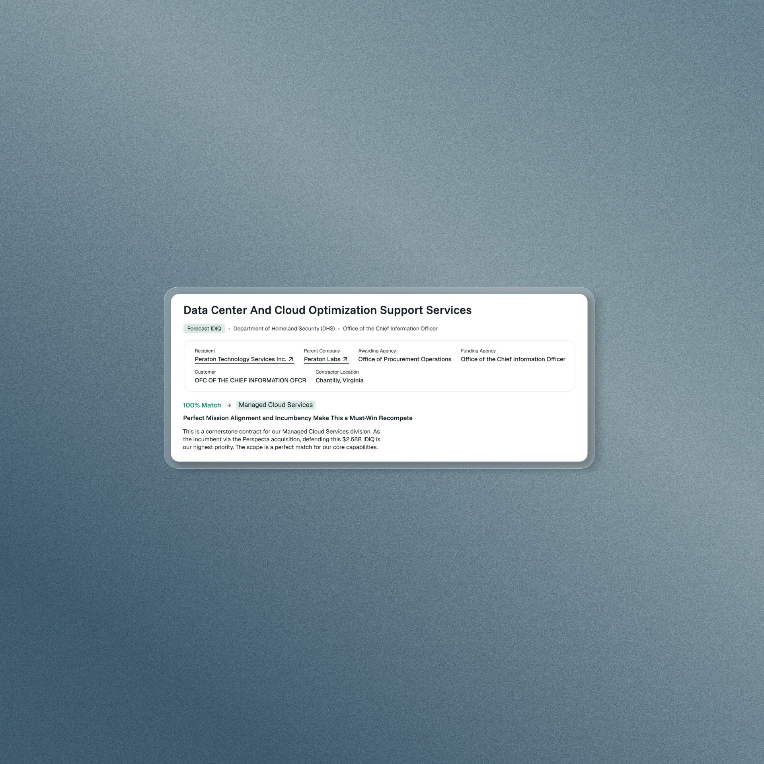The image size is (764, 764).
Task: Open the Peraton Technology Services Inc. recipient link
Action: (240, 359)
